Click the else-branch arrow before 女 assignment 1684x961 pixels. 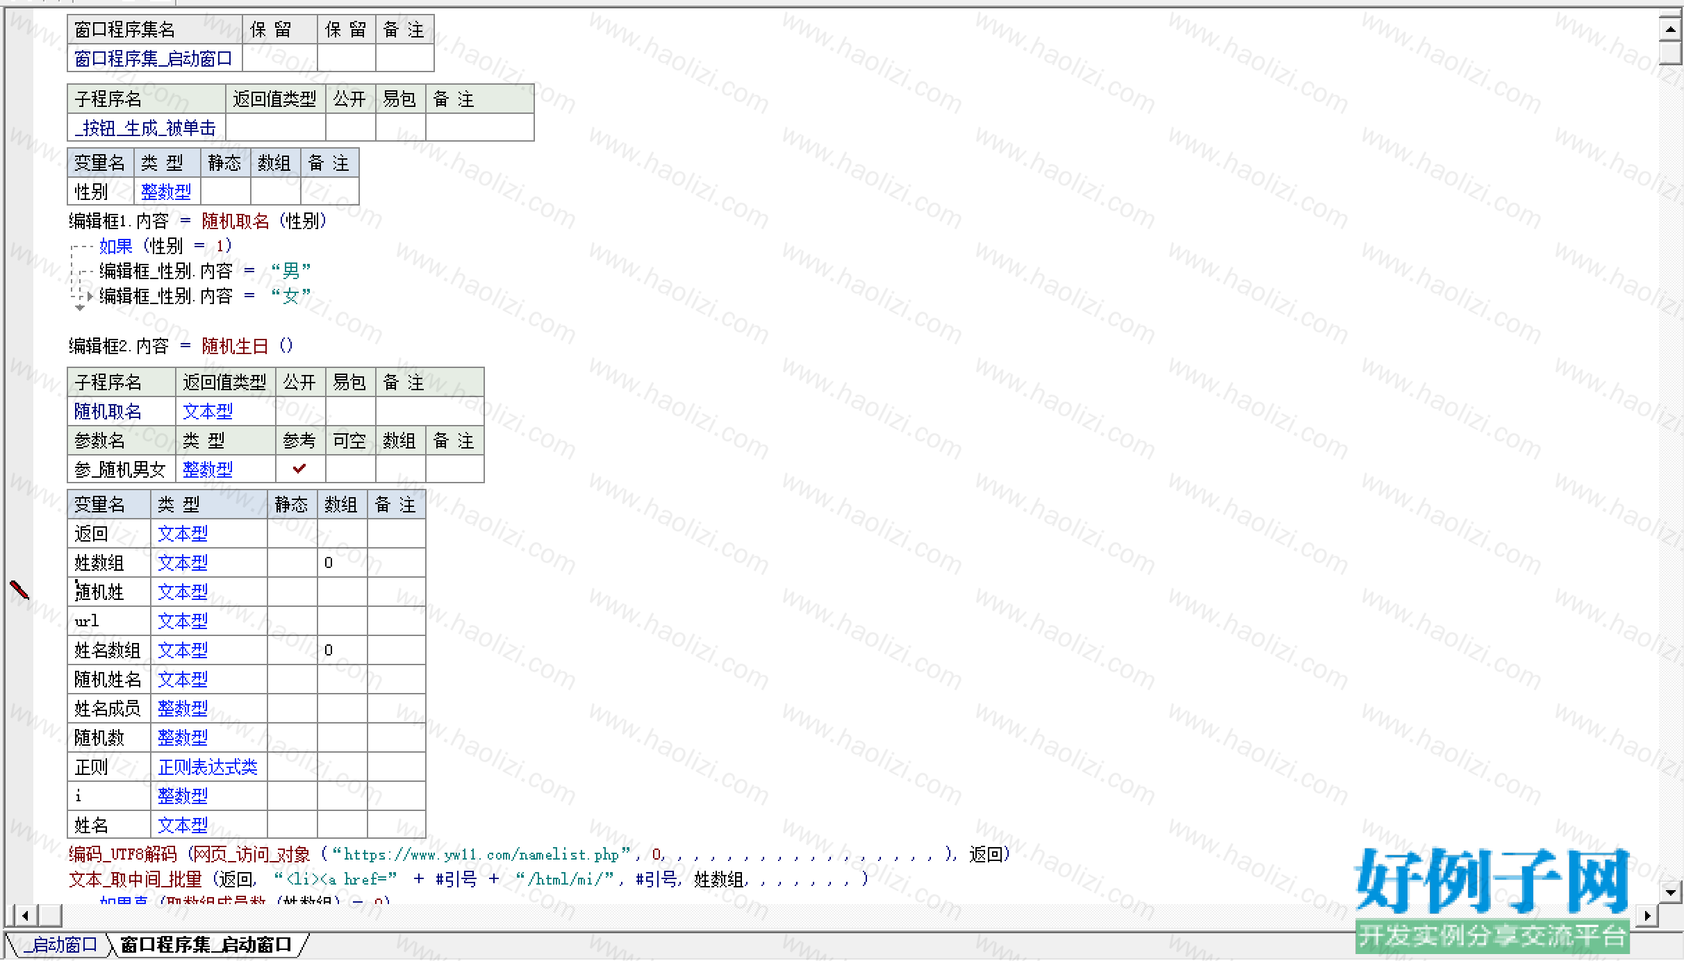click(x=90, y=296)
